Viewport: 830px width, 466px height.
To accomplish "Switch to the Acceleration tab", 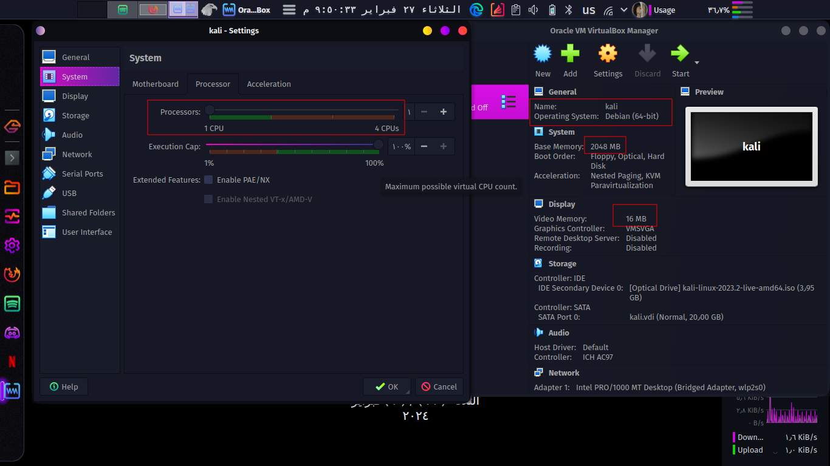I will point(269,84).
